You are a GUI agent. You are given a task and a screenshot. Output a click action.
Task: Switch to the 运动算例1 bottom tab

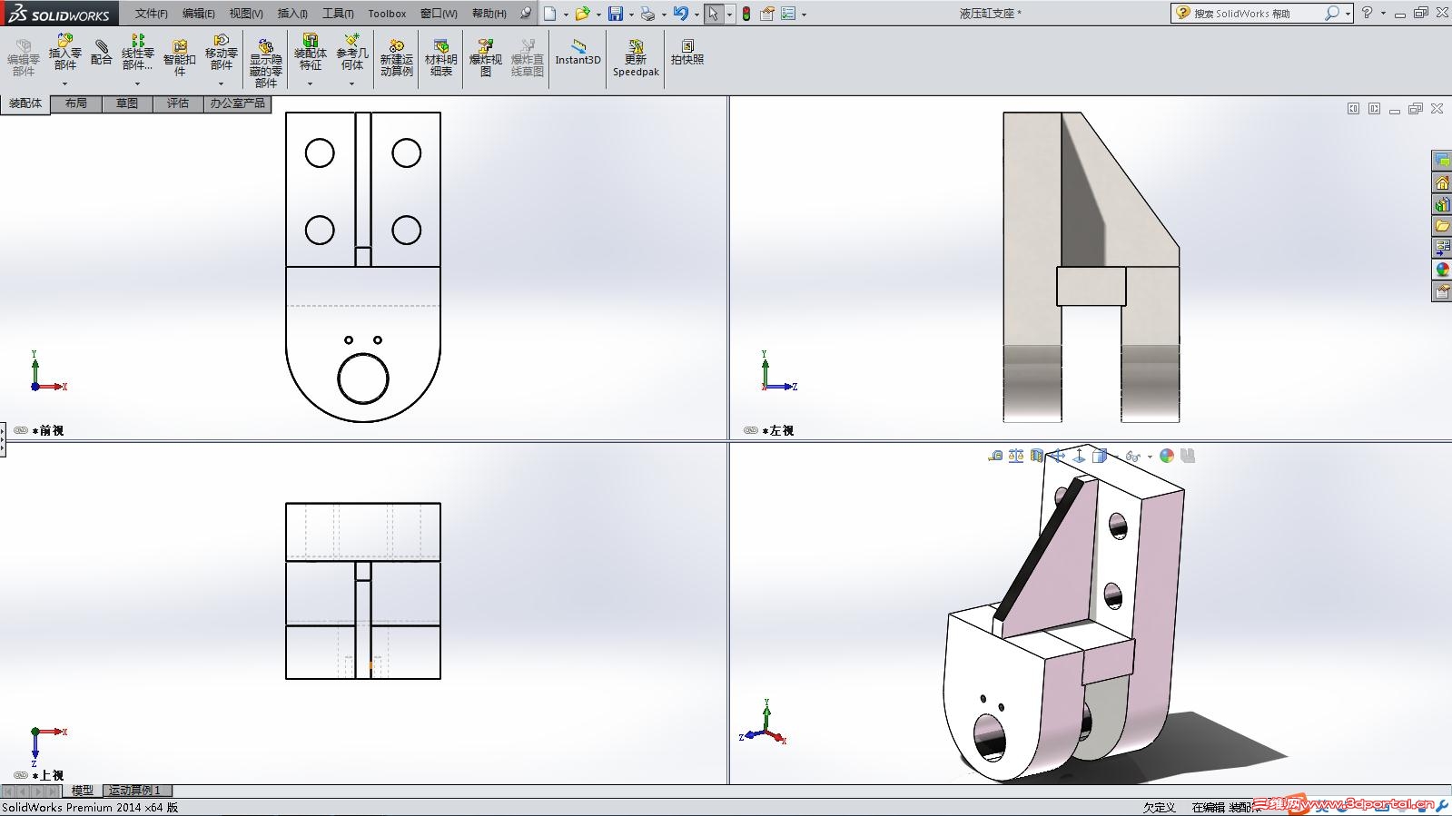click(x=135, y=791)
